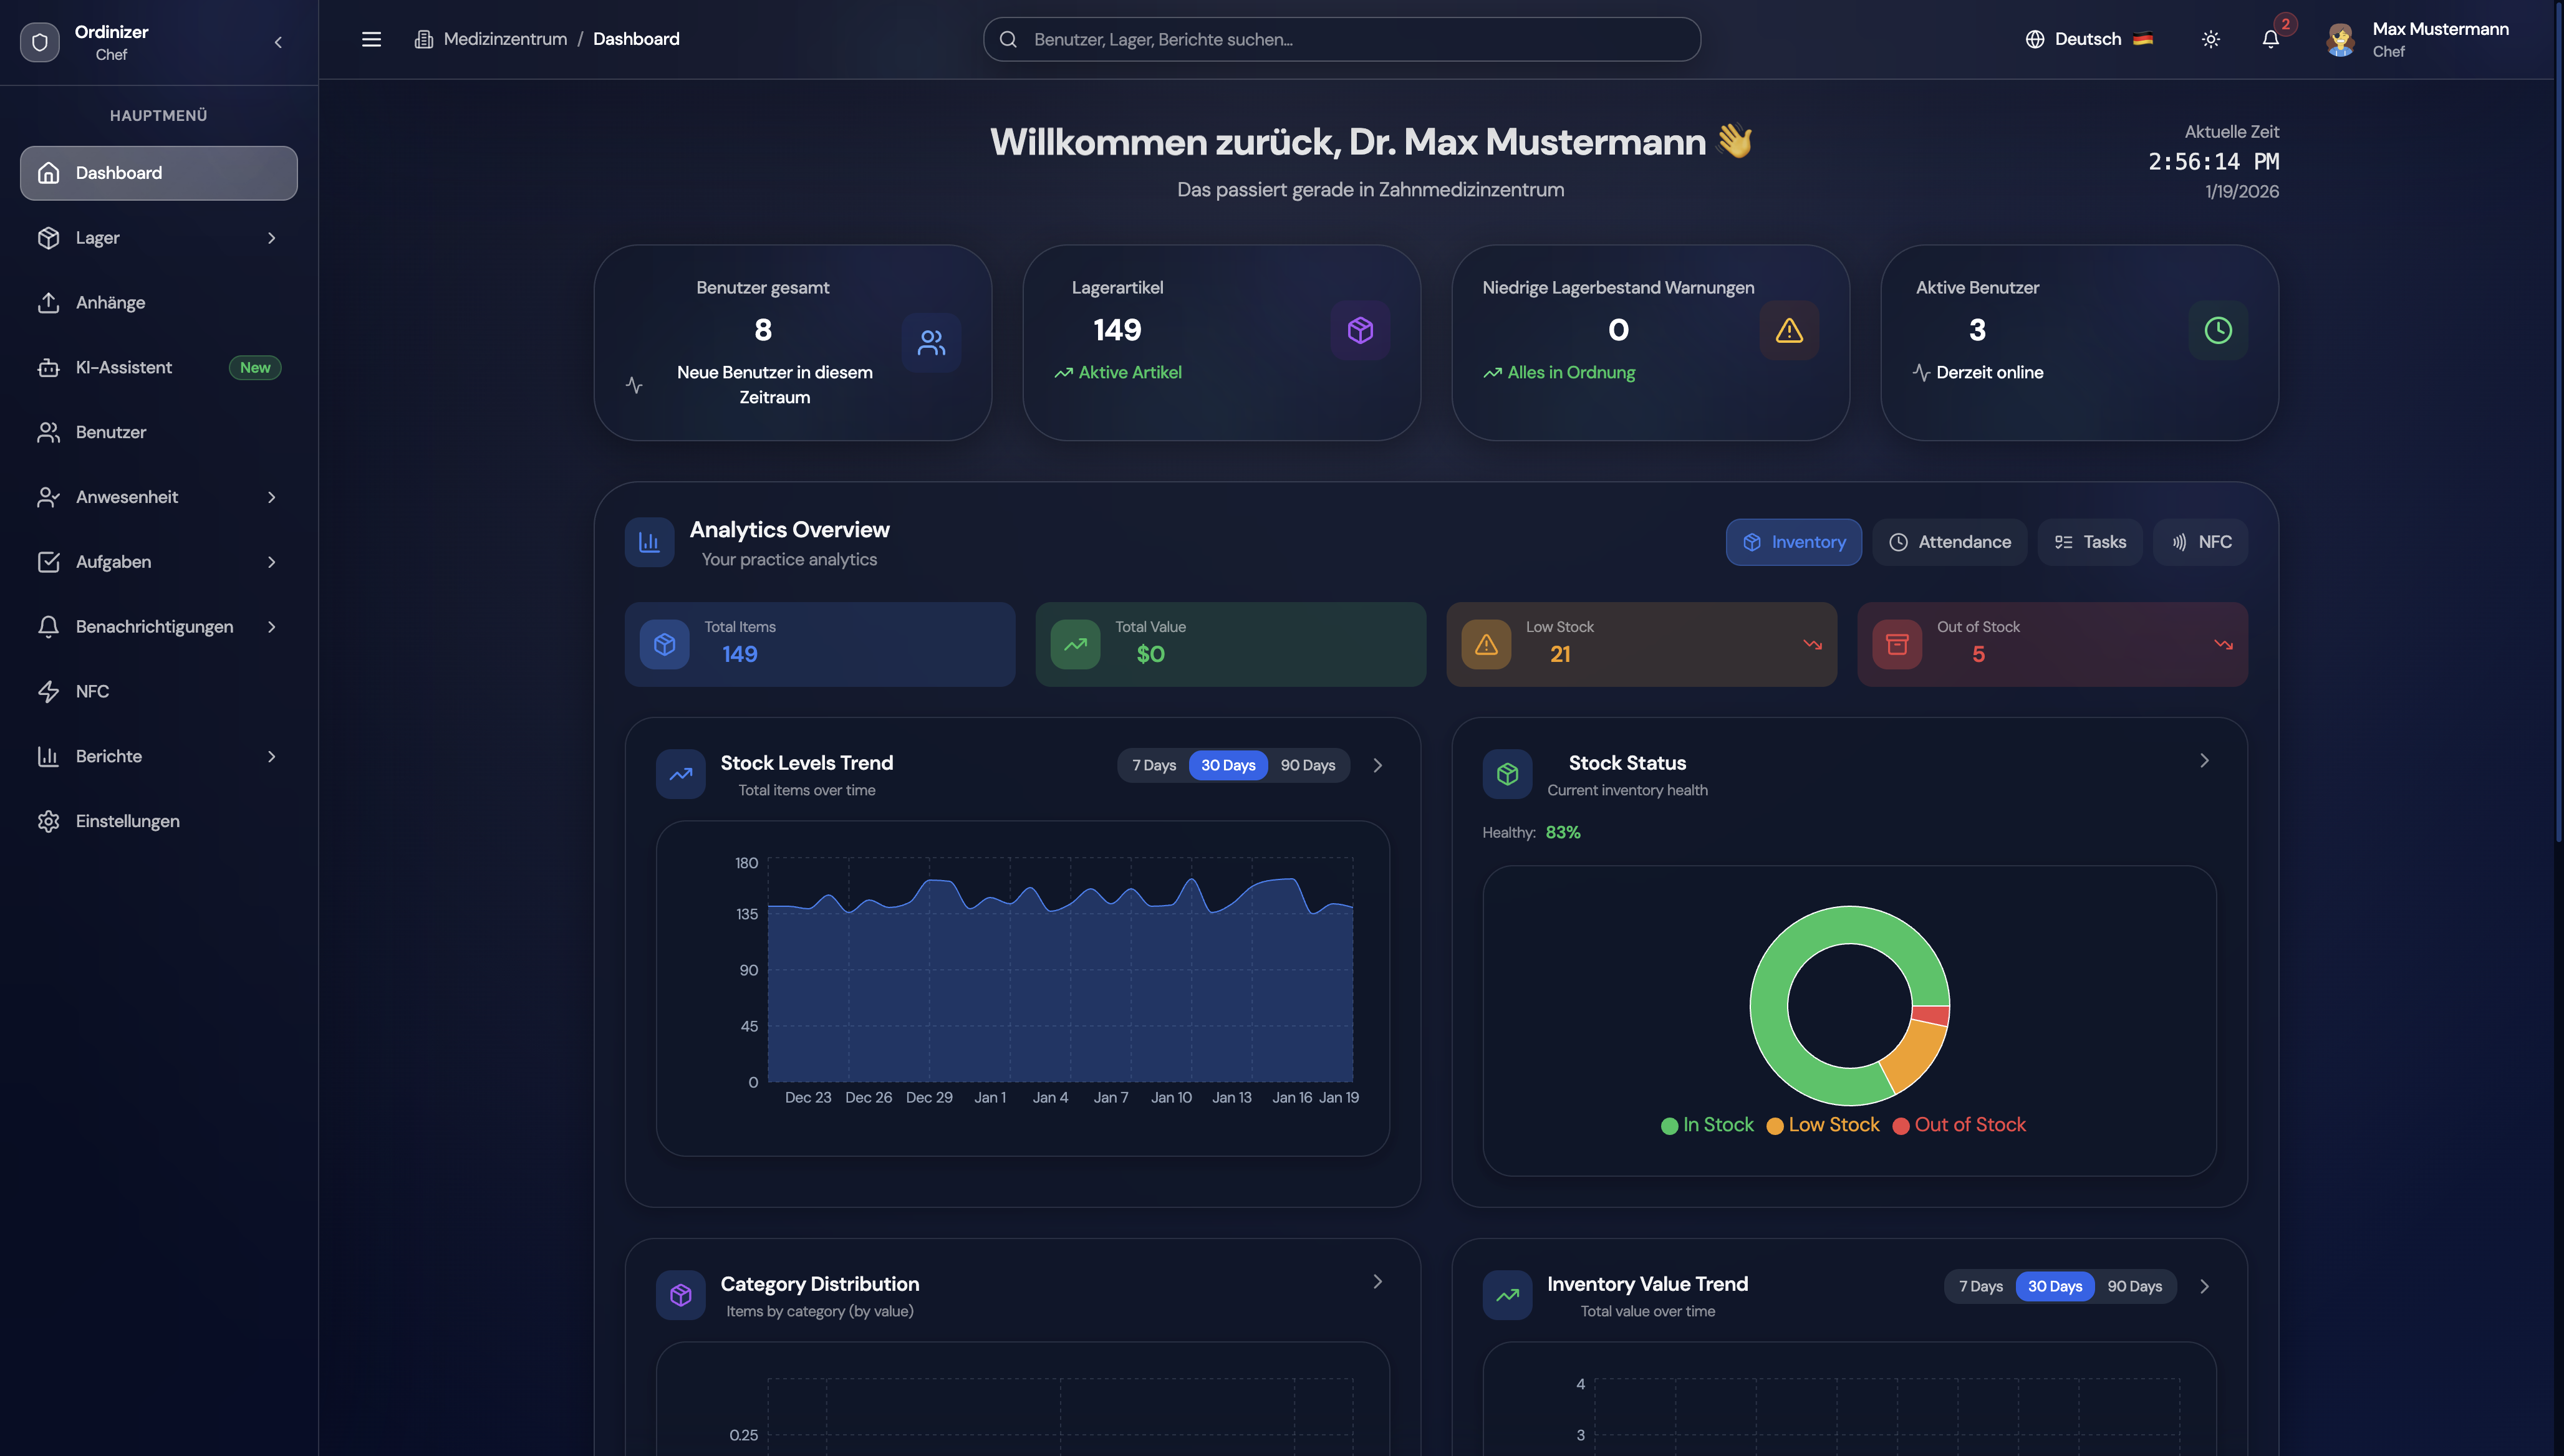The width and height of the screenshot is (2564, 1456).
Task: Open the Deutsch language dropdown
Action: (x=2088, y=39)
